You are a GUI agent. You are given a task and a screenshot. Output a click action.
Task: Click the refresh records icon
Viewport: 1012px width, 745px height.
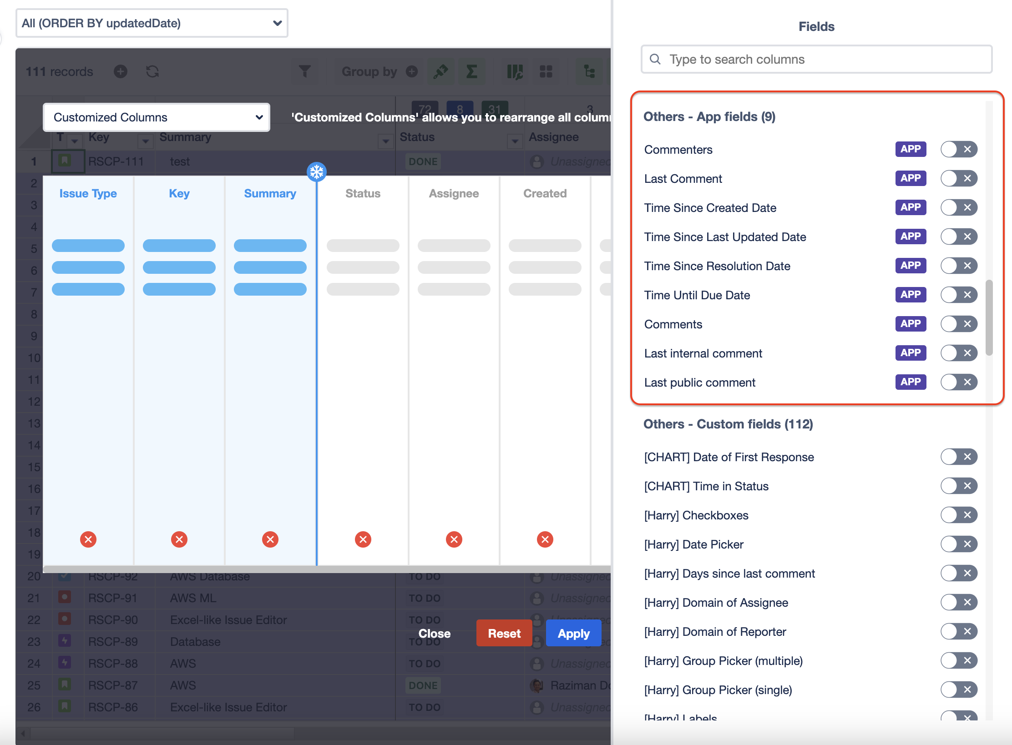pos(152,71)
